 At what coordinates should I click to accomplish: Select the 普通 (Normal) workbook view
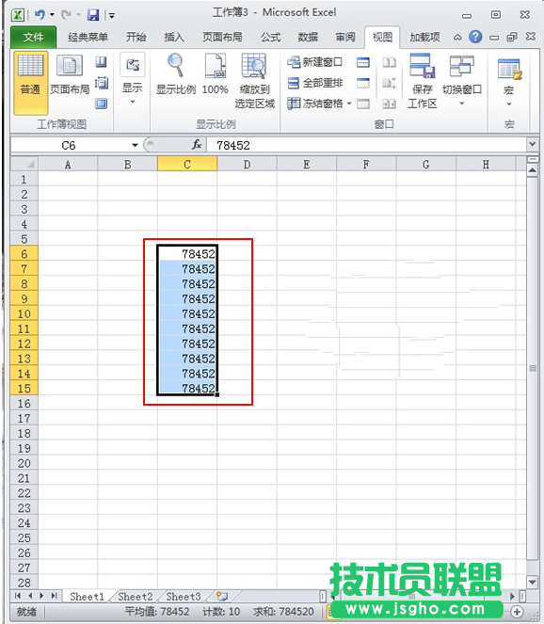pos(31,83)
